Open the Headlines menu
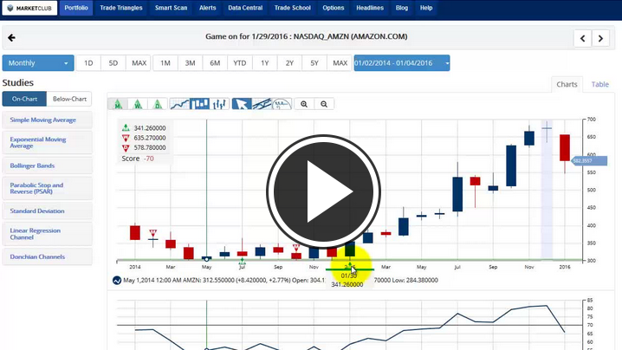The image size is (622, 350). [370, 8]
